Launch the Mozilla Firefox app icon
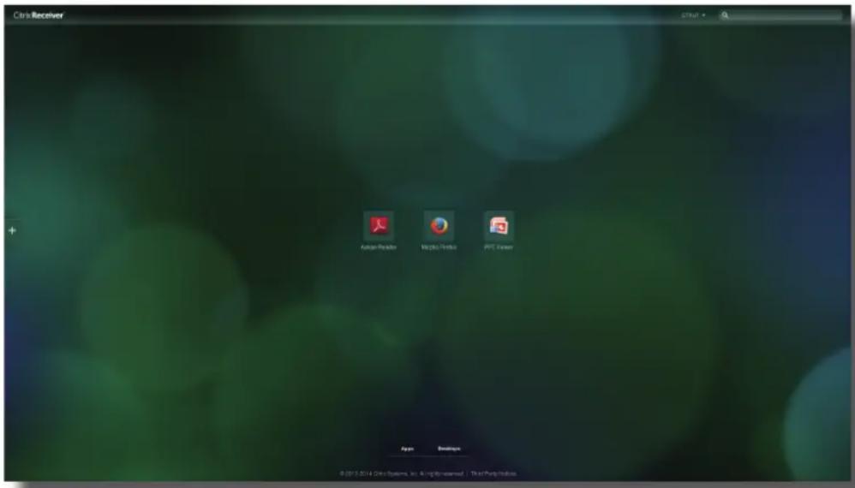 pos(439,225)
